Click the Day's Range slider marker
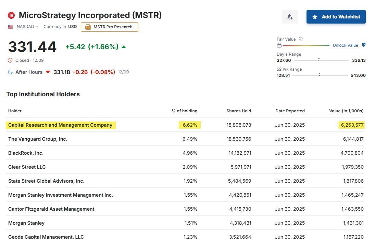The width and height of the screenshot is (375, 239). point(319,59)
